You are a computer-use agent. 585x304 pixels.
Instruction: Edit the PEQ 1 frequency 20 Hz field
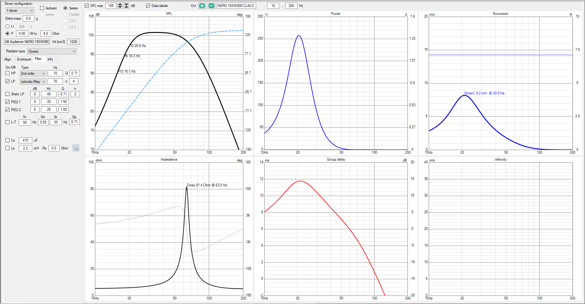coord(49,102)
